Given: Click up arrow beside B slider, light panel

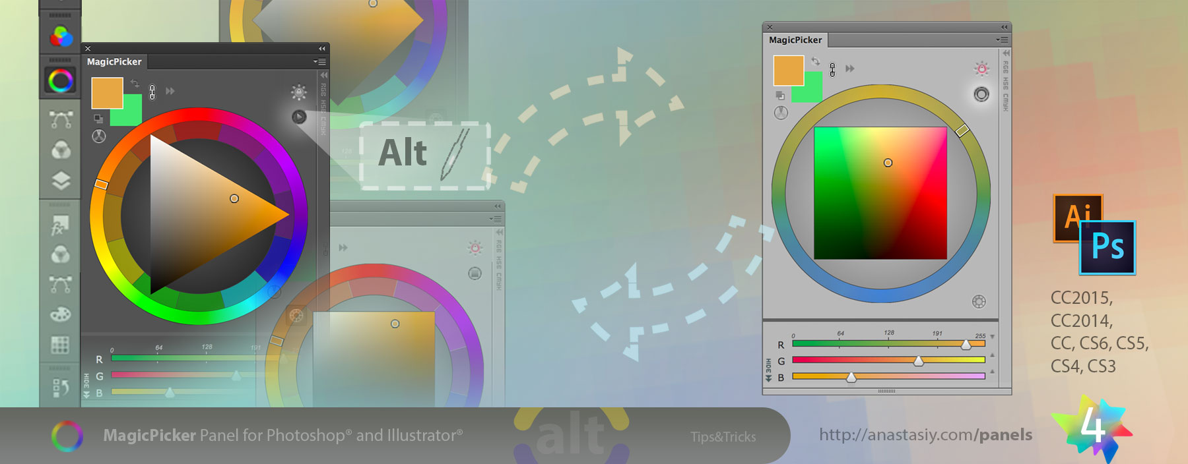Looking at the screenshot, I should tap(992, 371).
